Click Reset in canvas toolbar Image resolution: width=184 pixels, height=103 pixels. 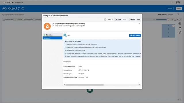tap(38, 20)
